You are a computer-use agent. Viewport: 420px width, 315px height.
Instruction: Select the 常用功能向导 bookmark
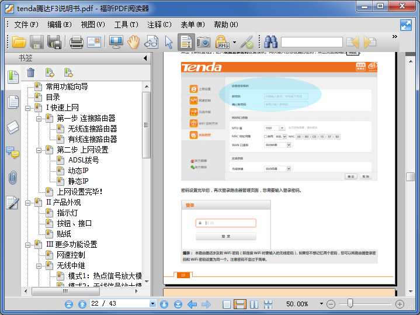pos(67,86)
